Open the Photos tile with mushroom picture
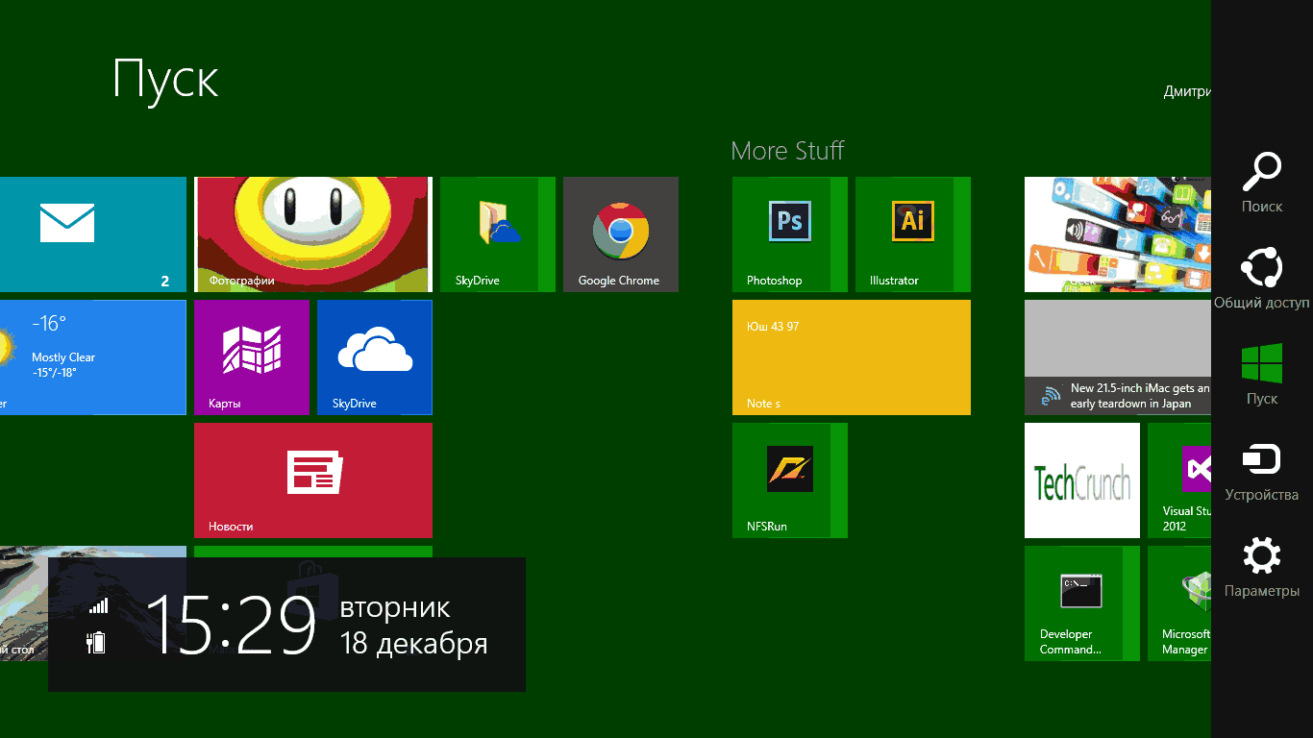 pos(313,234)
